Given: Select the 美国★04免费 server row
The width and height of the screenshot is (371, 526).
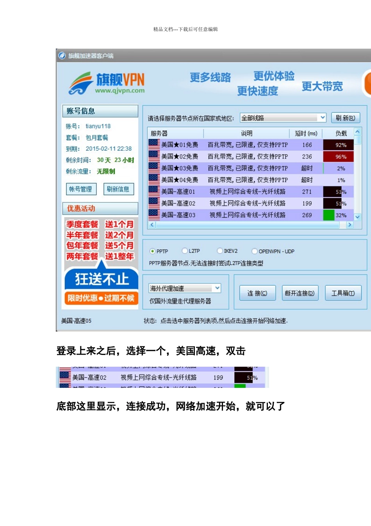Looking at the screenshot, I should click(251, 180).
